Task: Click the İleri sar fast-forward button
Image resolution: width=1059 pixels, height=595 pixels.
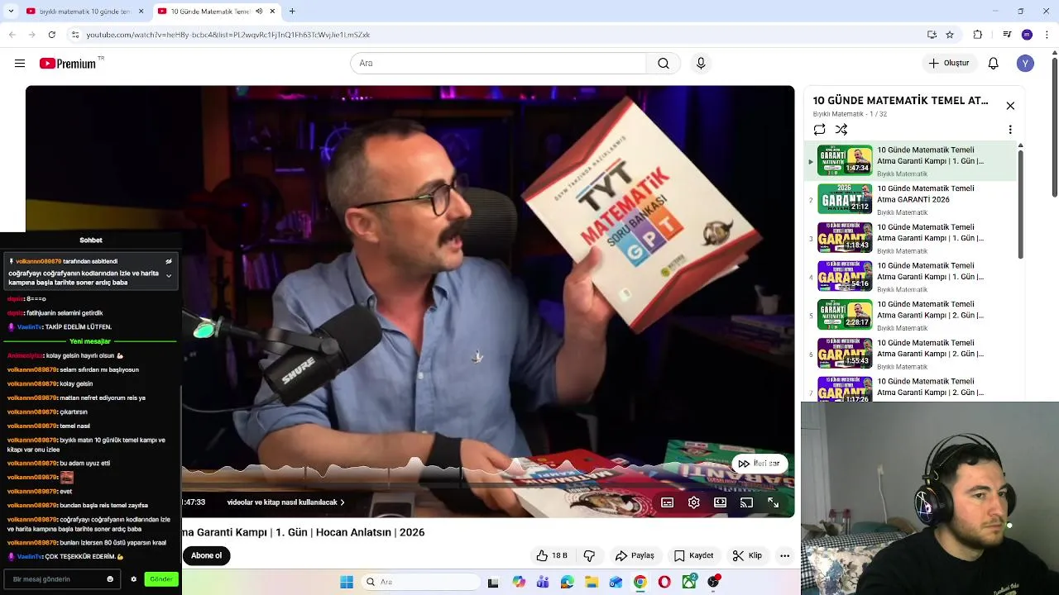Action: point(760,464)
